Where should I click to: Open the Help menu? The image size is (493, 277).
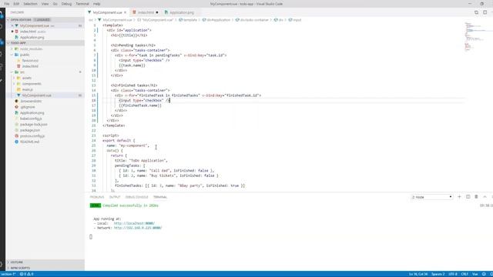[96, 4]
